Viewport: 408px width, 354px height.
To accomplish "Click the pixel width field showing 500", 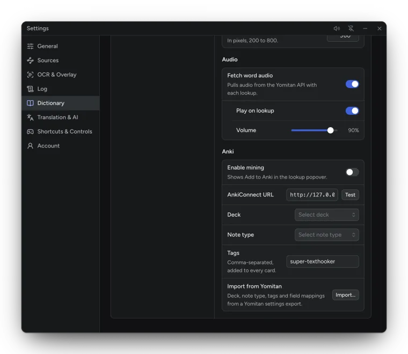I will 343,38.
